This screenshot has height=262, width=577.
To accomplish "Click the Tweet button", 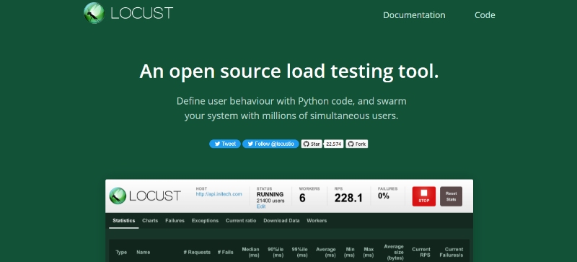I will (x=225, y=144).
